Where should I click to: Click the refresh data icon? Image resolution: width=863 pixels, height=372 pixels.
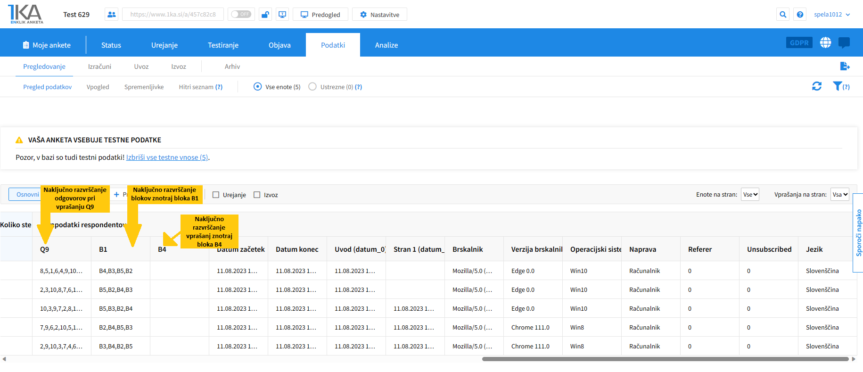[817, 86]
